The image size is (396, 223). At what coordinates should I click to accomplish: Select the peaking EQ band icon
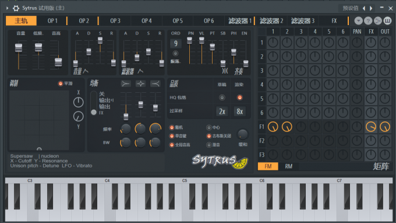(140, 84)
